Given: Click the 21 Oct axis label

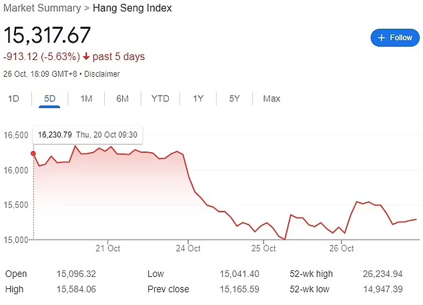Looking at the screenshot, I should point(108,248).
